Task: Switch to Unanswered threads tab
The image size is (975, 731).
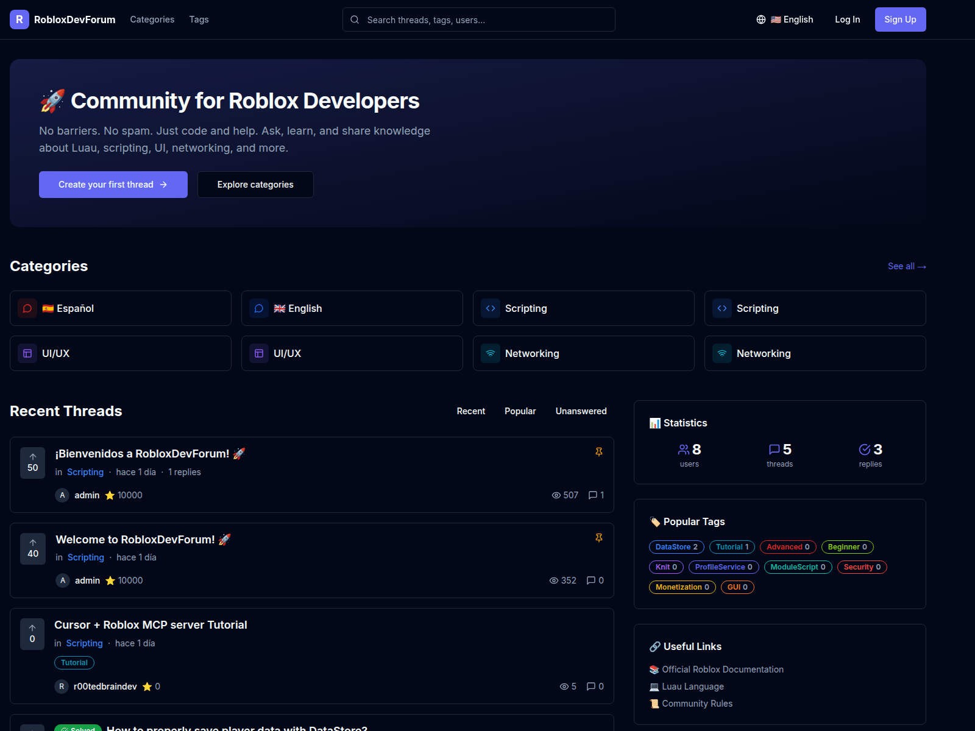Action: 581,411
